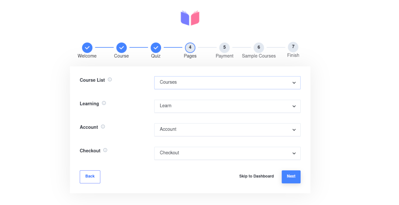This screenshot has height=205, width=399.
Task: Click the book logo at top
Action: tap(190, 18)
